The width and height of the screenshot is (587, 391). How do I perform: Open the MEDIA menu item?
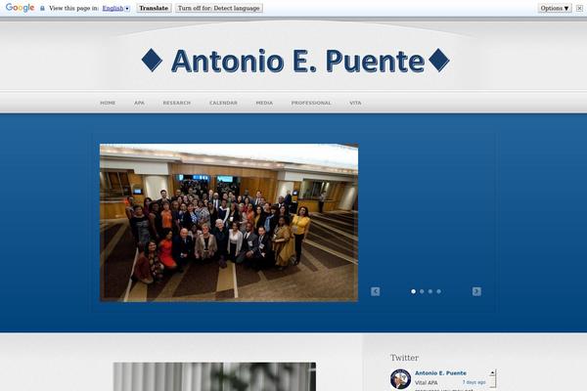point(264,103)
